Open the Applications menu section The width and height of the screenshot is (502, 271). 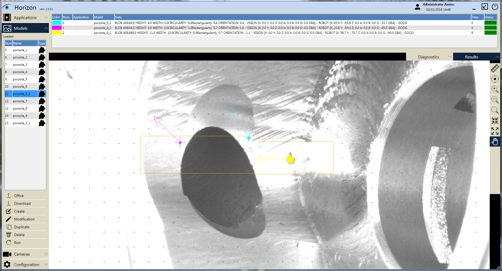pyautogui.click(x=25, y=17)
